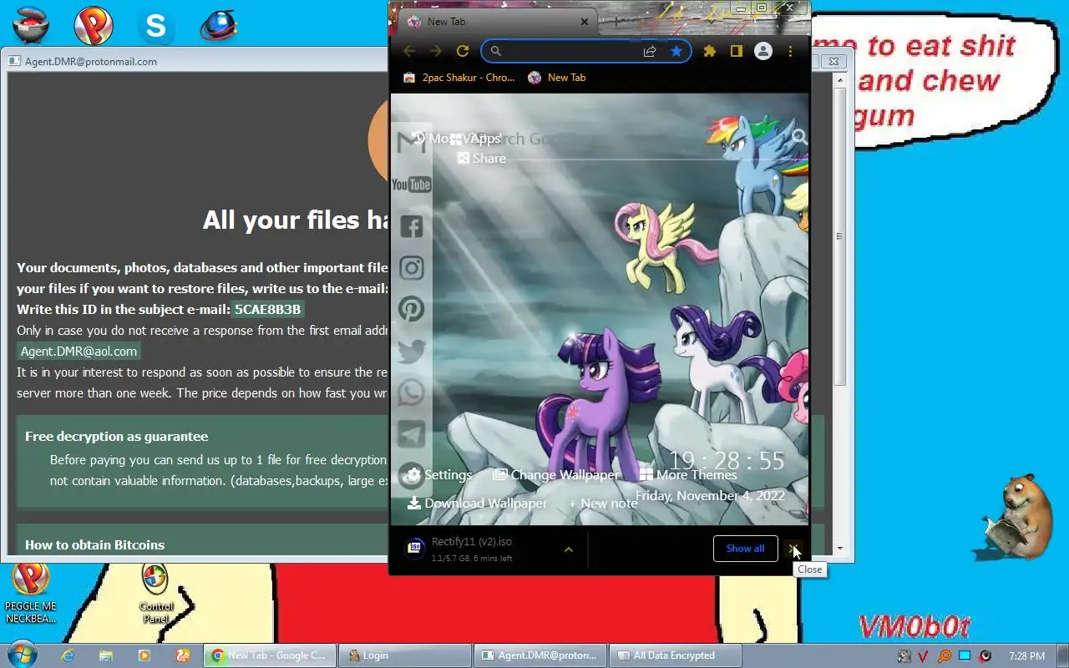The height and width of the screenshot is (668, 1069).
Task: Open the Windows Start menu
Action: tap(22, 655)
